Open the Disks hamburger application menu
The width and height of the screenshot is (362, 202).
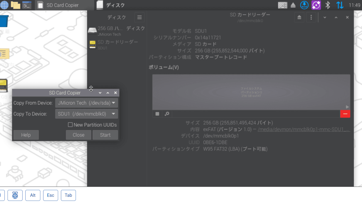(139, 17)
